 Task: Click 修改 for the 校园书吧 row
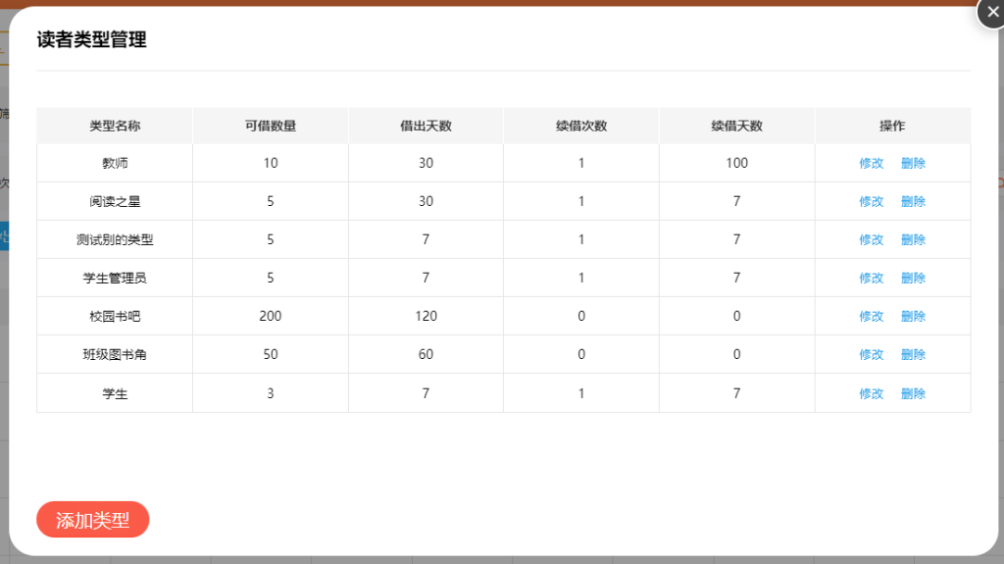pos(871,317)
